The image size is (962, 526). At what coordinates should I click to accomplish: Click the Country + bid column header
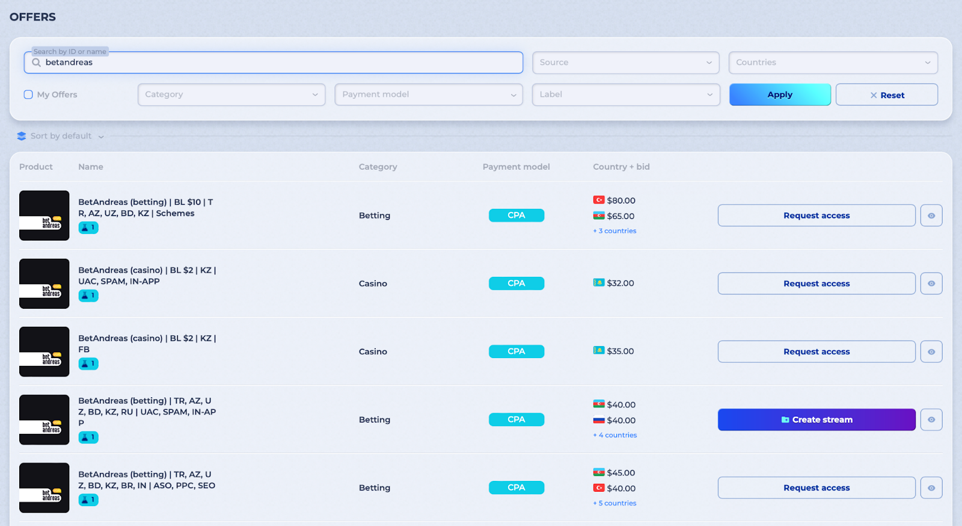(621, 167)
